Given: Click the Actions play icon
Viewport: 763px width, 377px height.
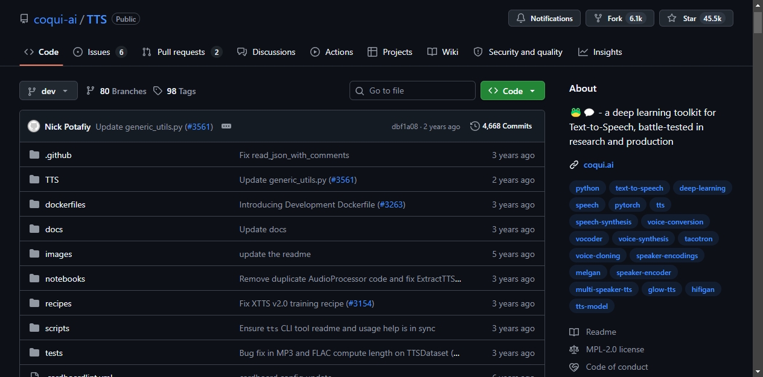Looking at the screenshot, I should click(315, 52).
